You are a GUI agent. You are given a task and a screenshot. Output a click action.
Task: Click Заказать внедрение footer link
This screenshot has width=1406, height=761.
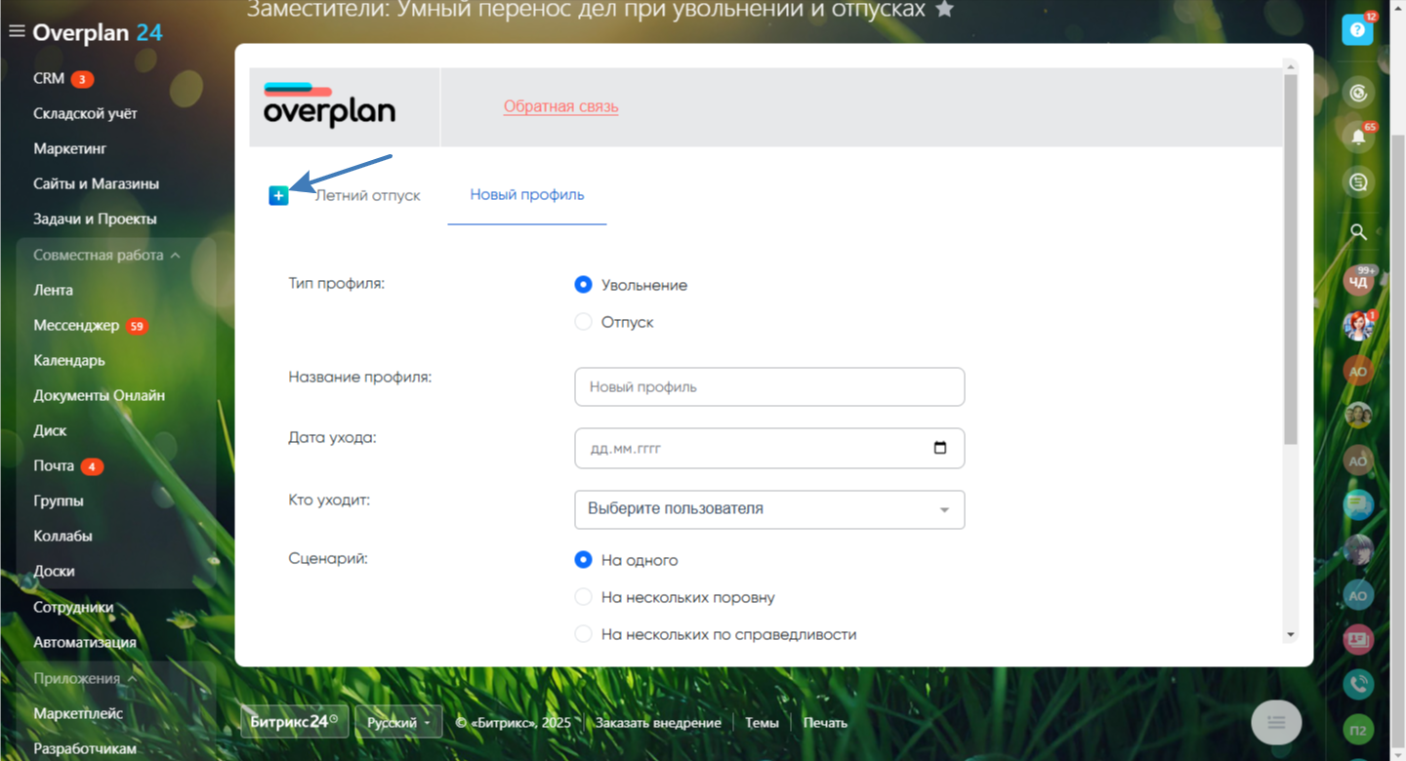pyautogui.click(x=658, y=723)
